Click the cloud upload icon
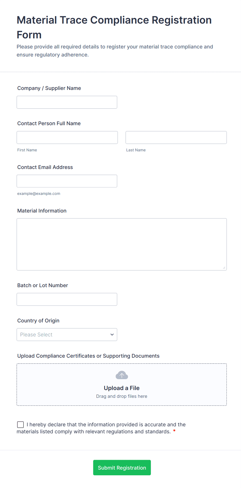This screenshot has width=241, height=488. (122, 375)
